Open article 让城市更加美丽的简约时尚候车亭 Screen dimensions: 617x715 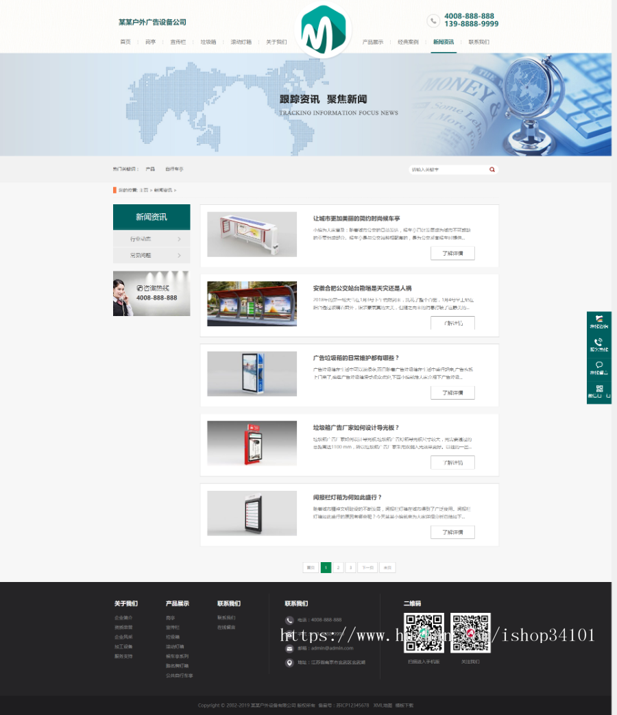[x=356, y=219]
